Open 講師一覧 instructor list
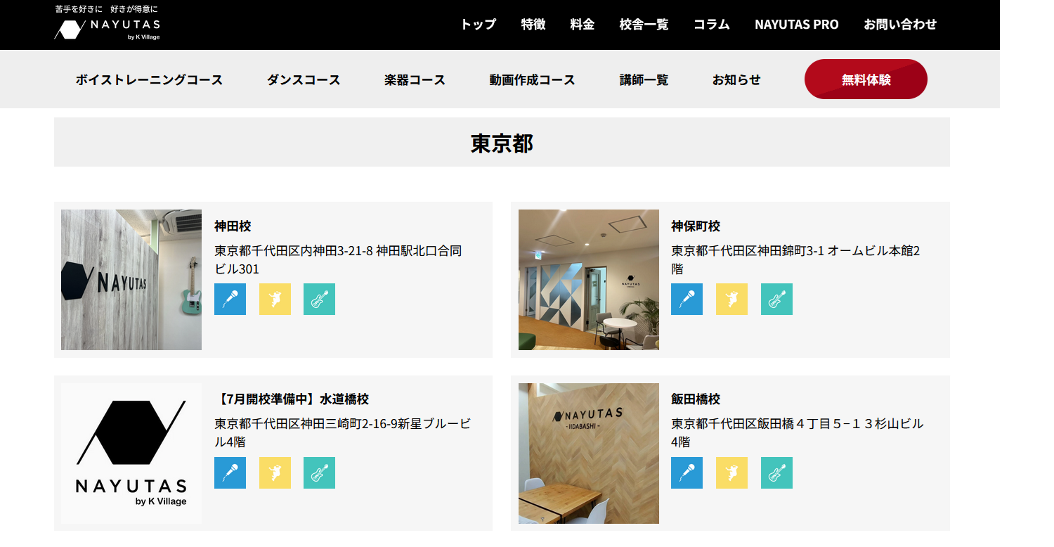This screenshot has width=1054, height=547. pos(644,79)
